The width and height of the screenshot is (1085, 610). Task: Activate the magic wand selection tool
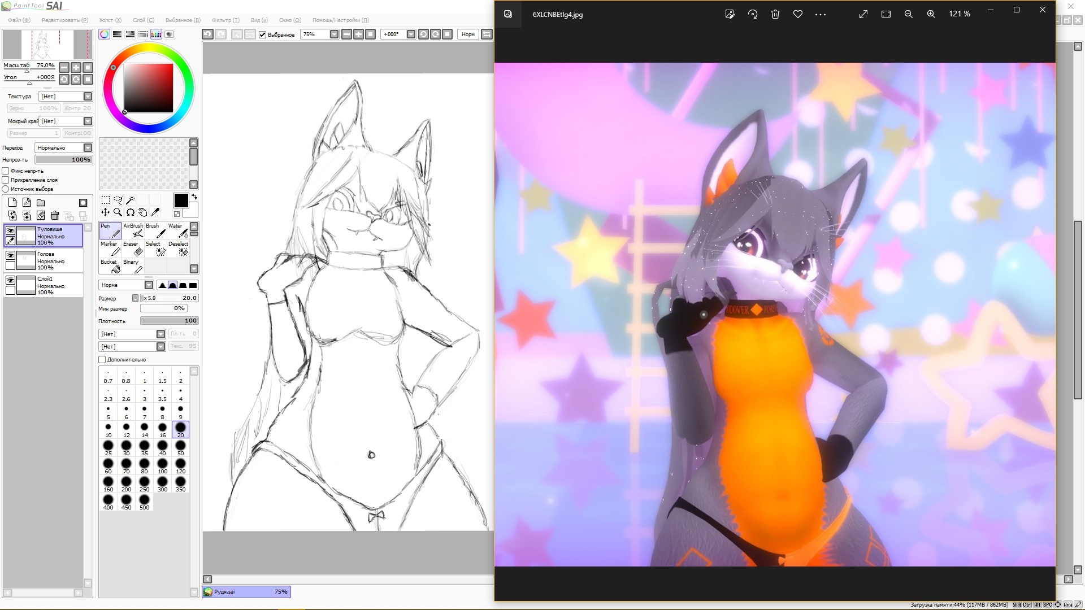(x=131, y=200)
